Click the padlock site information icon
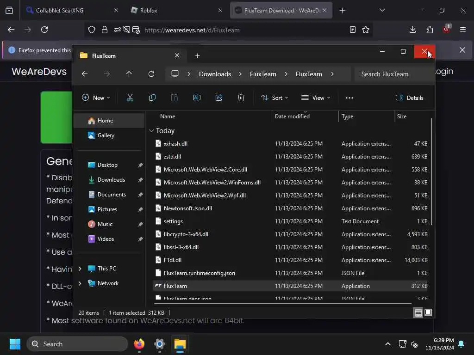Viewport: 474px width, 355px height. [x=105, y=30]
